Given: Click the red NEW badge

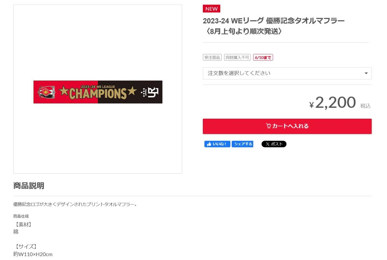Looking at the screenshot, I should [x=212, y=9].
